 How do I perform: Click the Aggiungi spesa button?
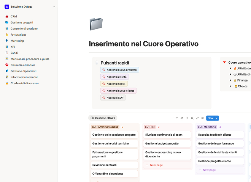[x=114, y=84]
